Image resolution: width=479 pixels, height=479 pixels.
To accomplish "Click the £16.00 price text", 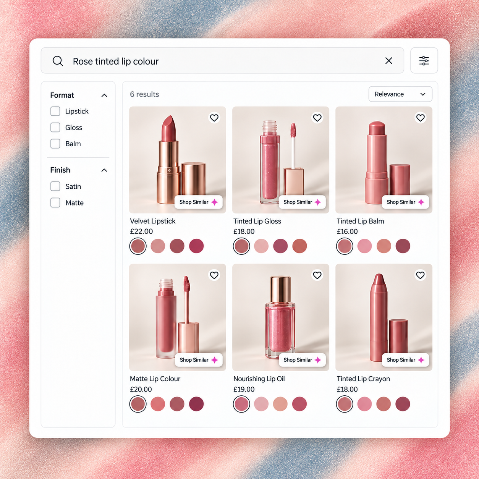I will [347, 231].
